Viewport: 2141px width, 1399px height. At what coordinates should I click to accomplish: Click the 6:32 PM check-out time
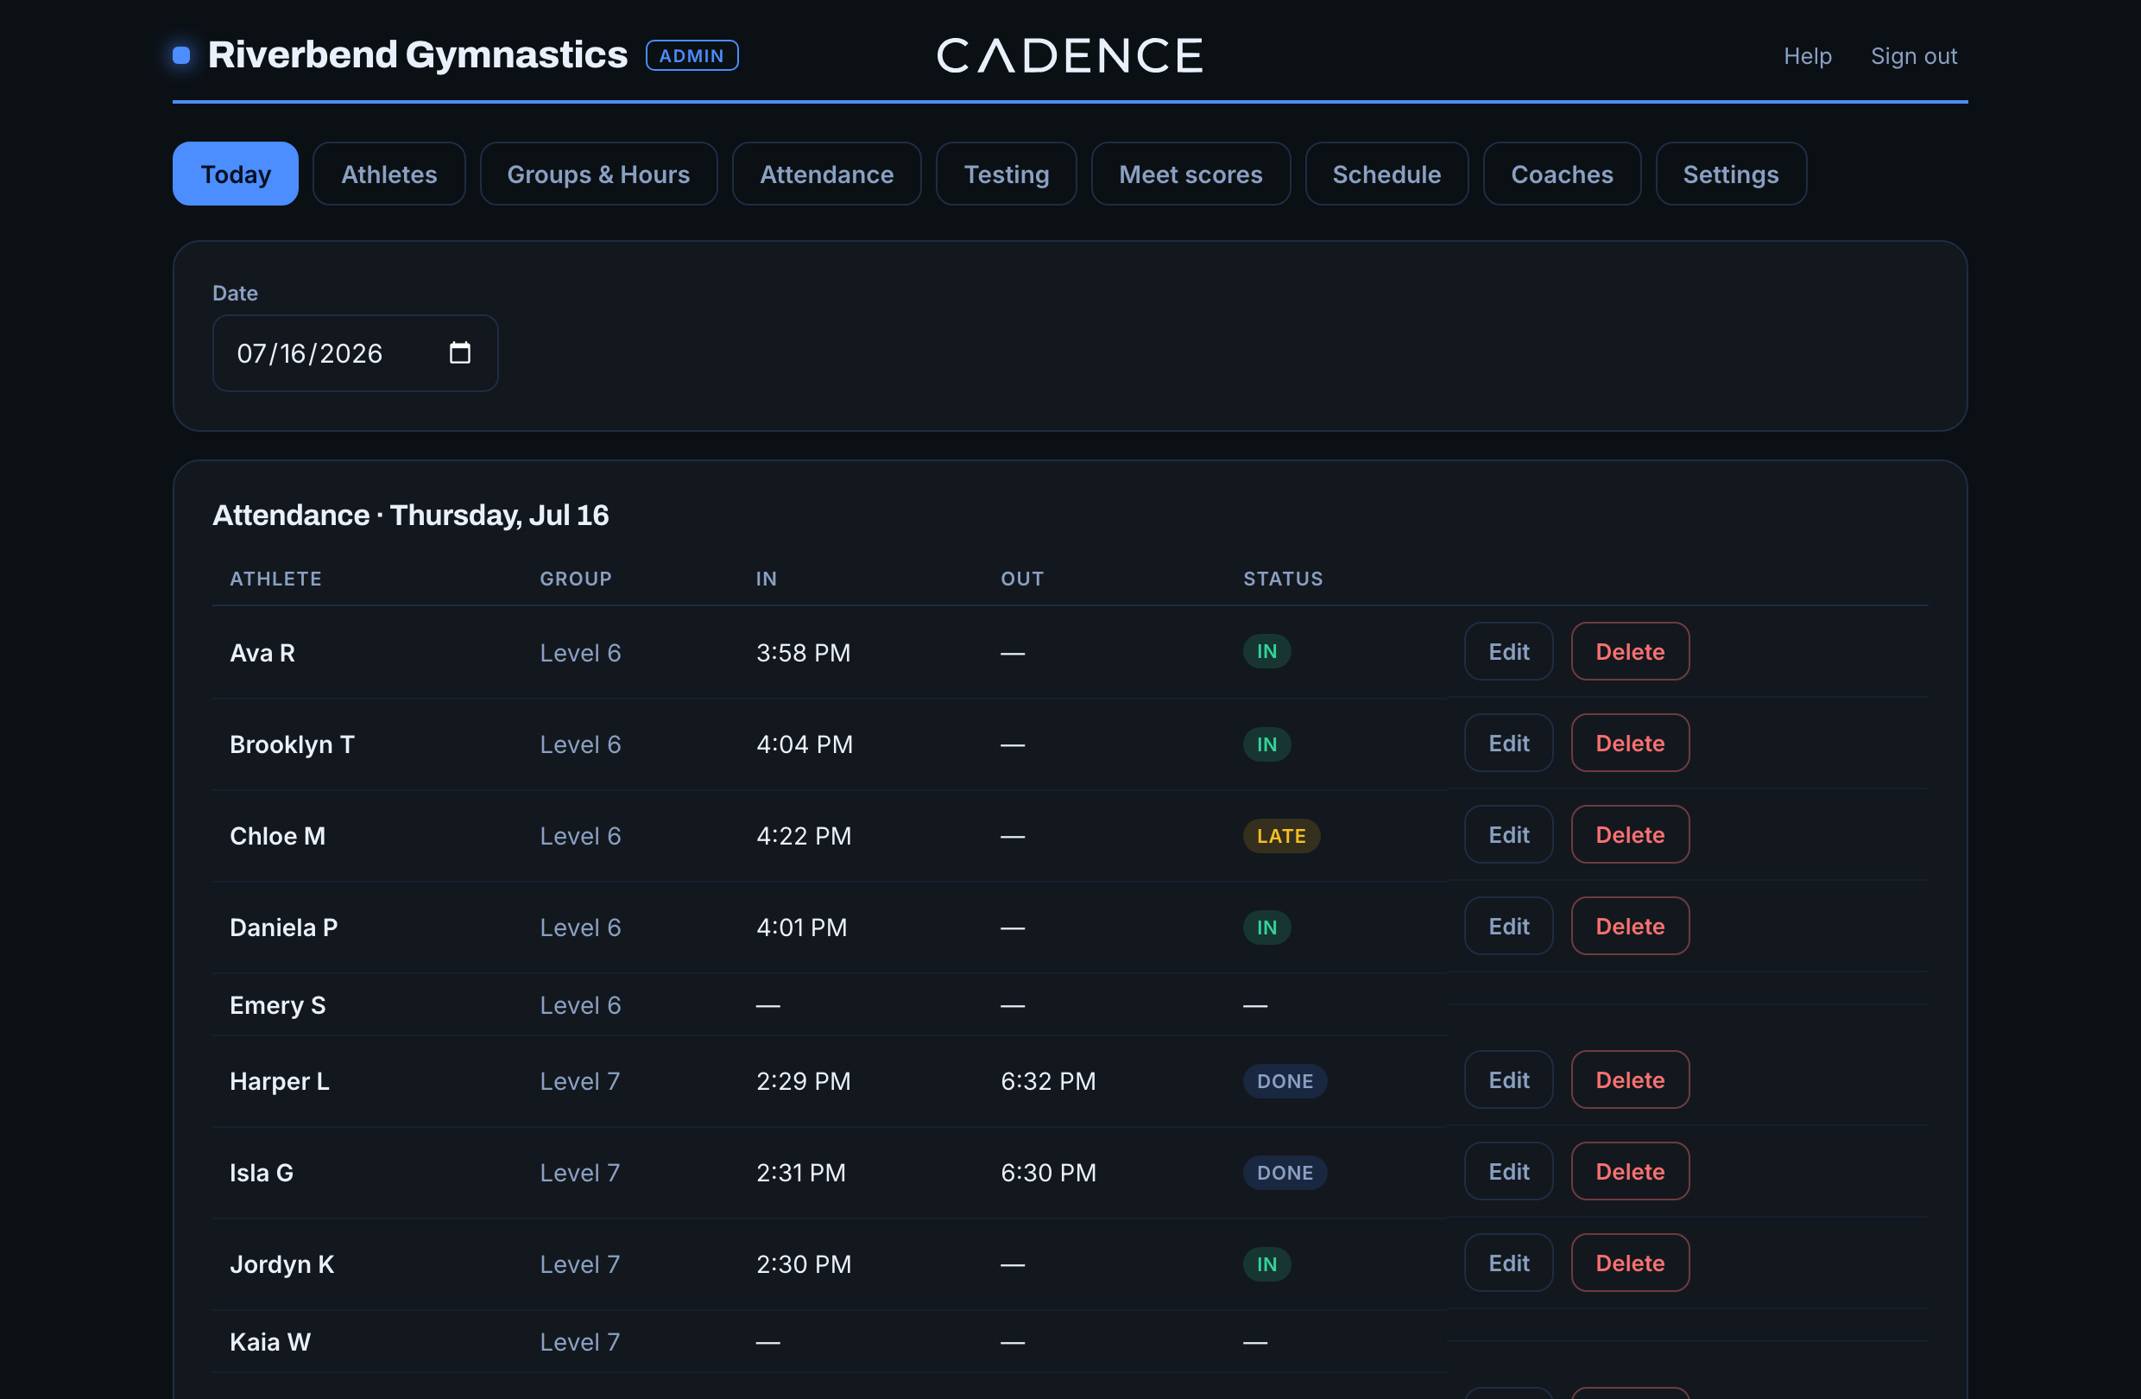tap(1048, 1080)
